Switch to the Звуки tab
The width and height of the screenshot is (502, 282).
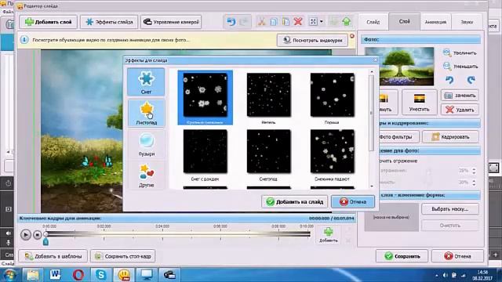click(x=467, y=22)
